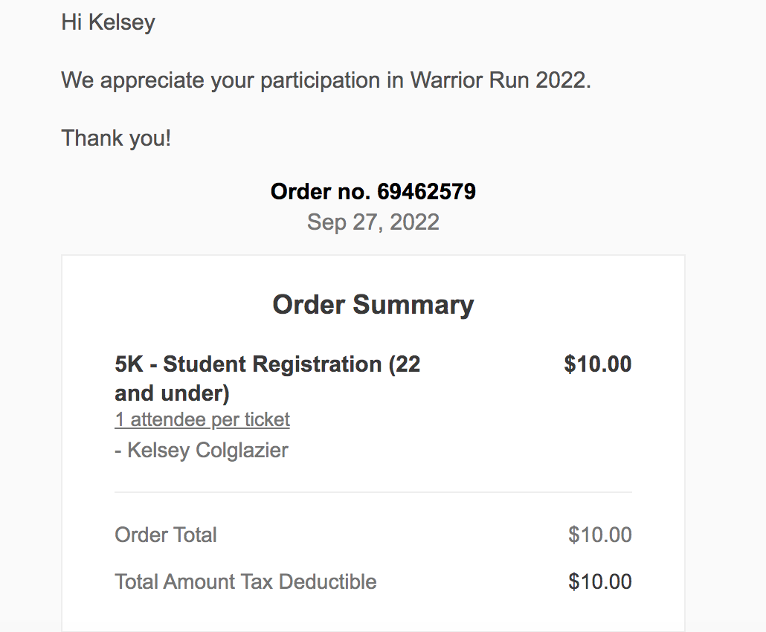Click the horizontal divider below the attendee

pos(373,492)
